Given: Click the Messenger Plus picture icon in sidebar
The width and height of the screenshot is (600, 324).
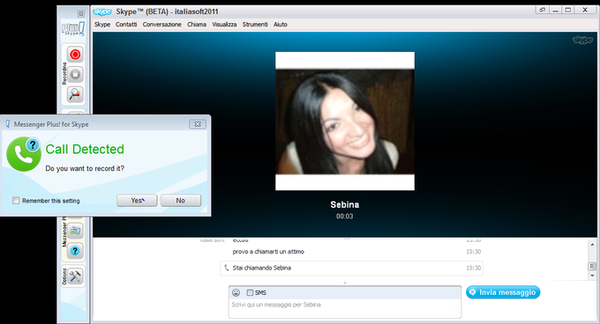Looking at the screenshot, I should point(75,230).
